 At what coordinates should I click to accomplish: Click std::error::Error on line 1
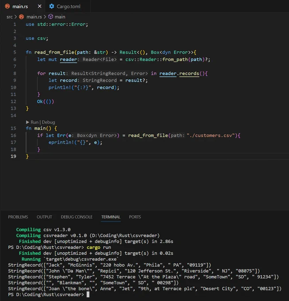[x=61, y=24]
